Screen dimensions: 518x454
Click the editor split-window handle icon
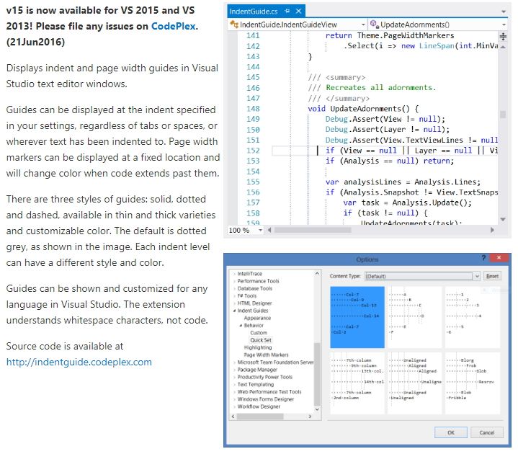pos(503,36)
